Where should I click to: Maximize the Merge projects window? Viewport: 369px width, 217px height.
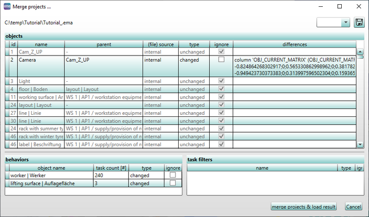tap(339, 6)
